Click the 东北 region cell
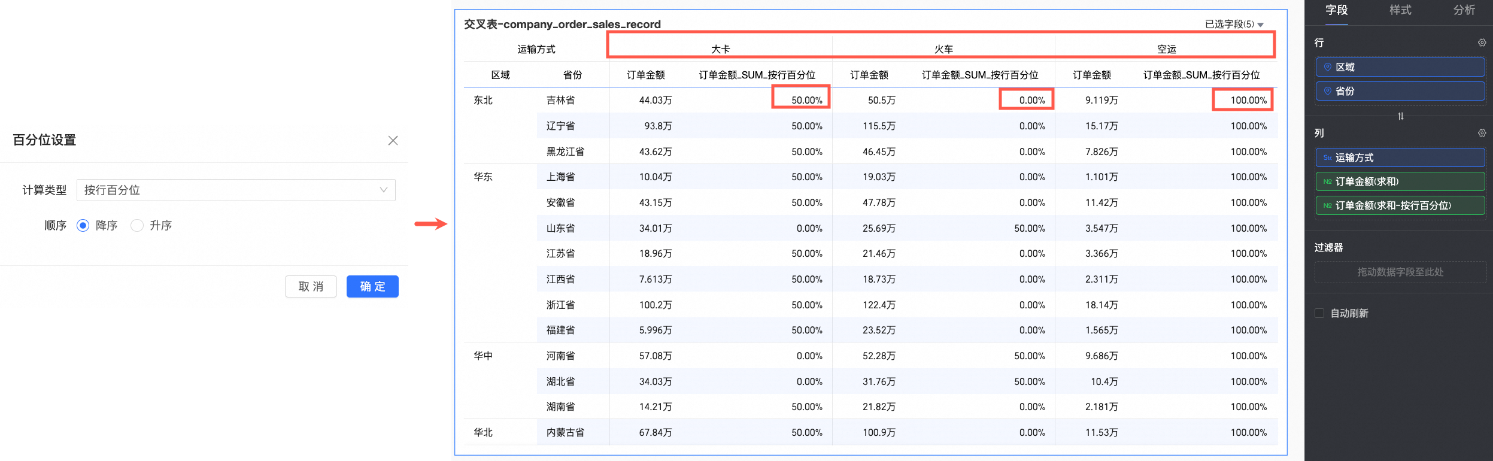The width and height of the screenshot is (1493, 461). point(483,100)
